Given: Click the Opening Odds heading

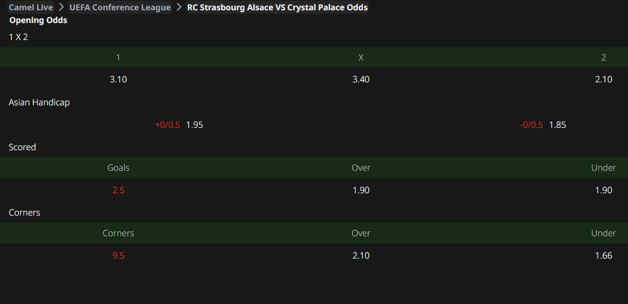Looking at the screenshot, I should click(x=38, y=20).
